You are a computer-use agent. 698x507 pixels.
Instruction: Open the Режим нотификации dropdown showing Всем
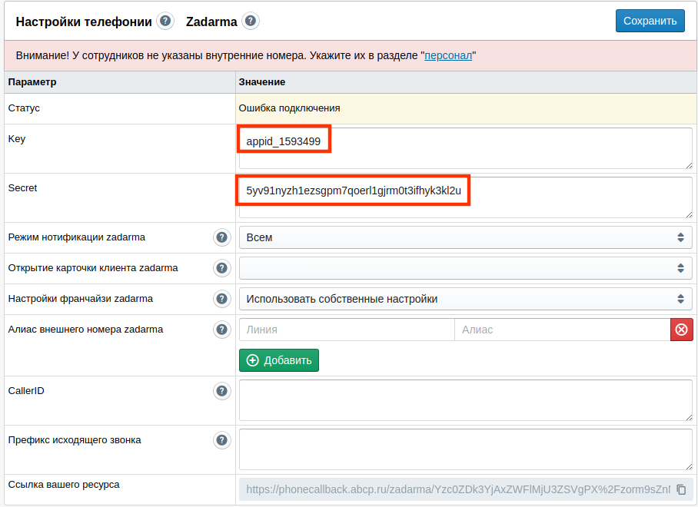[466, 237]
